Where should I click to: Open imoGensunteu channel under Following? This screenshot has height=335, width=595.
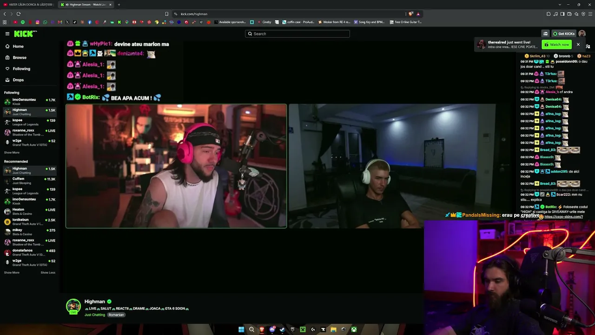pos(29,101)
